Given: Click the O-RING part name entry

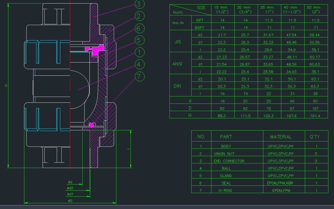Looking at the screenshot, I should point(225,191).
